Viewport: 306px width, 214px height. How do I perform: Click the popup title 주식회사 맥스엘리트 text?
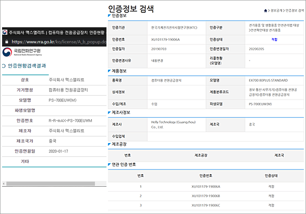pyautogui.click(x=26, y=32)
